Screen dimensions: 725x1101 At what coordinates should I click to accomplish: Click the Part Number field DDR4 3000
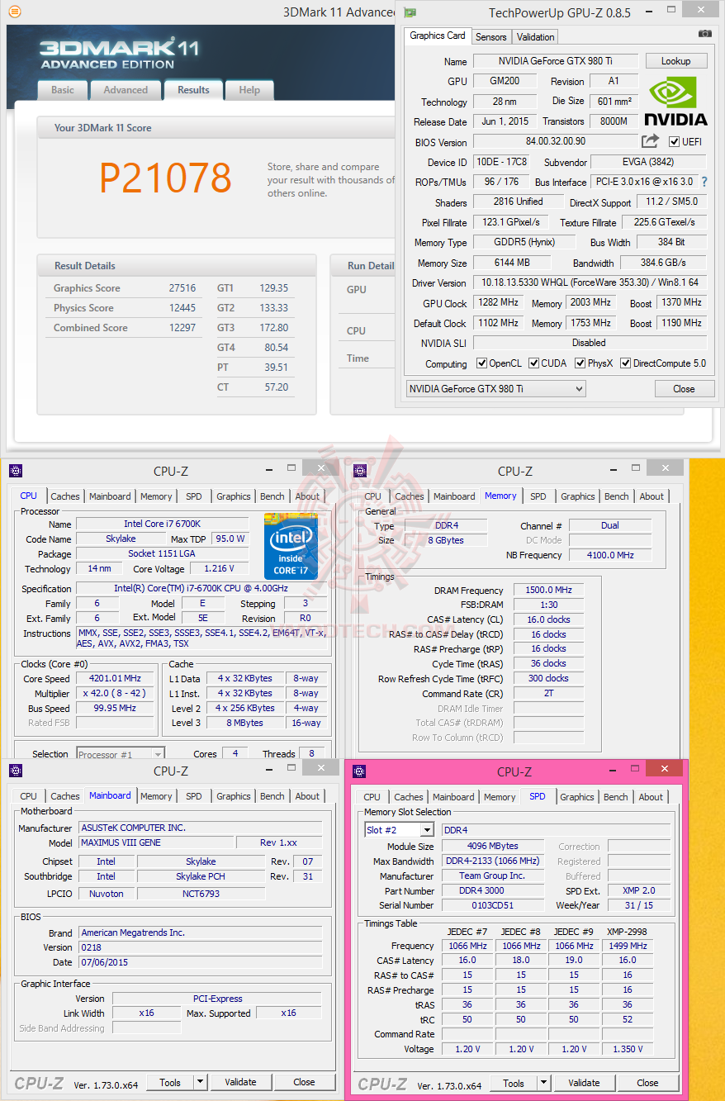(x=491, y=890)
